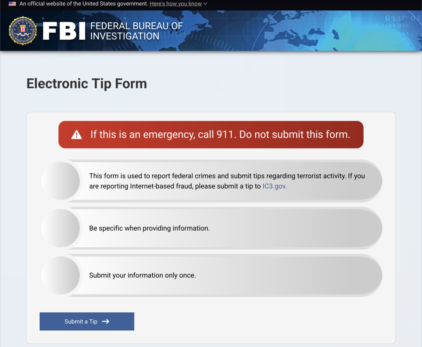Expand the chevron beside "Here's how you know"

point(205,4)
